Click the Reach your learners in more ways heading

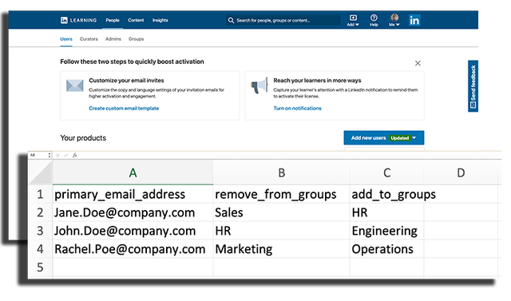coord(317,81)
